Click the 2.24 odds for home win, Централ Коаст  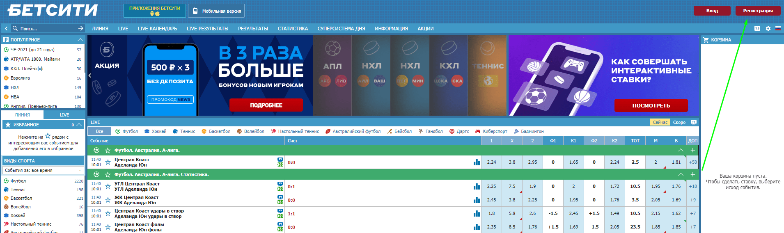491,162
